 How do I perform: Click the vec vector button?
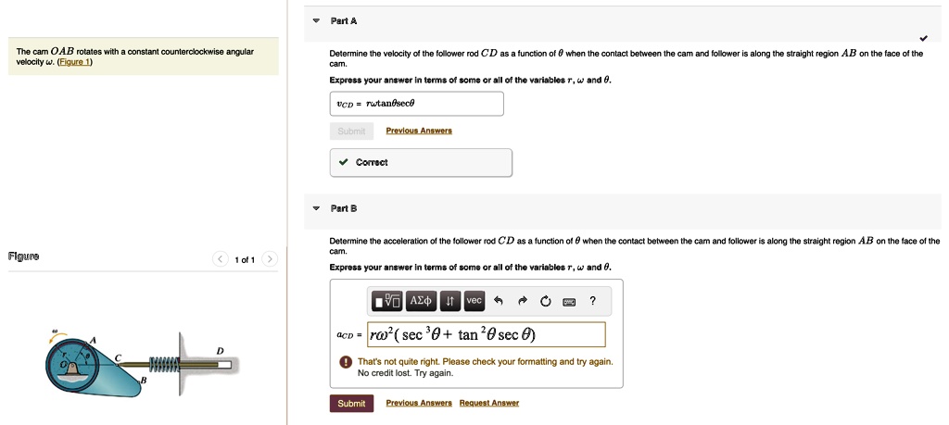(x=474, y=300)
